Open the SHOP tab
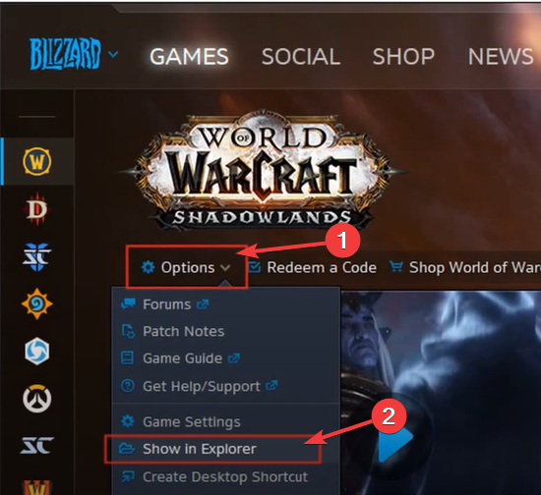The height and width of the screenshot is (495, 541). [x=403, y=57]
